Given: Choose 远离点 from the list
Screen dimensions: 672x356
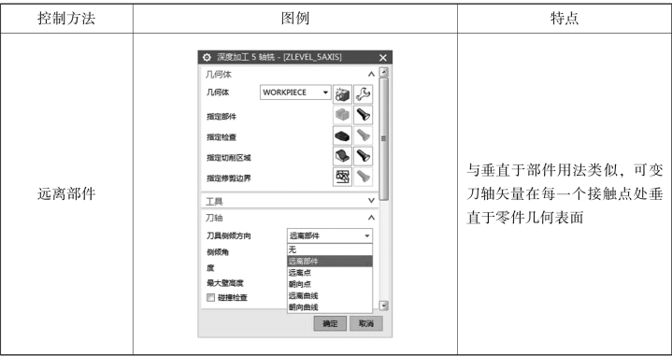Looking at the screenshot, I should [330, 273].
